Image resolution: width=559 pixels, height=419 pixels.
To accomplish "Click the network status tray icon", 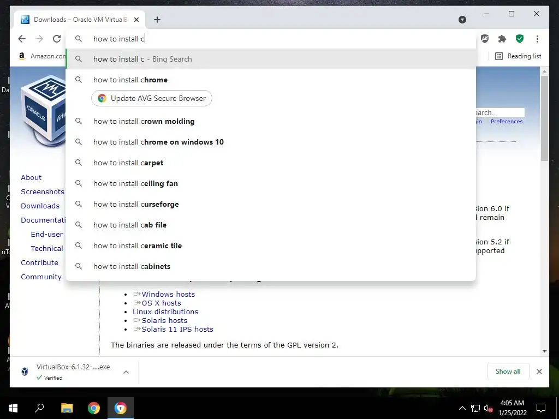I will click(x=475, y=408).
